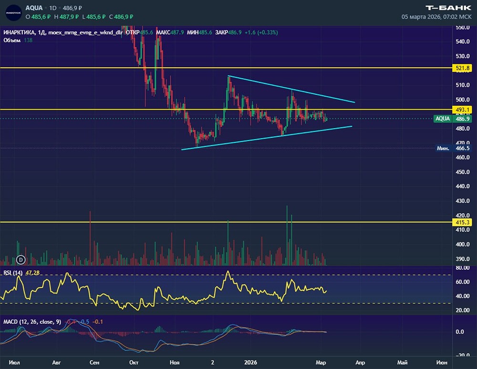The height and width of the screenshot is (369, 477).
Task: Click the Май month label on time axis
Action: (403, 362)
